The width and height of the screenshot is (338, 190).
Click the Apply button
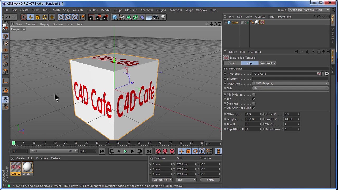tap(210, 180)
